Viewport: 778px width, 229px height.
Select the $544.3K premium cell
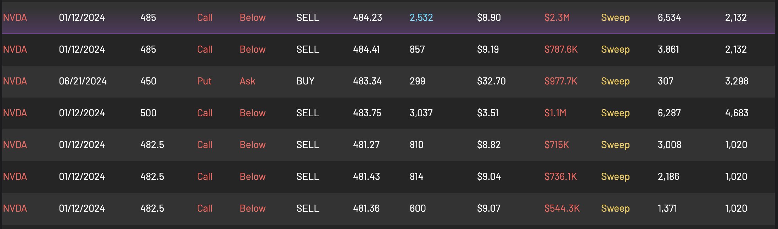[562, 209]
